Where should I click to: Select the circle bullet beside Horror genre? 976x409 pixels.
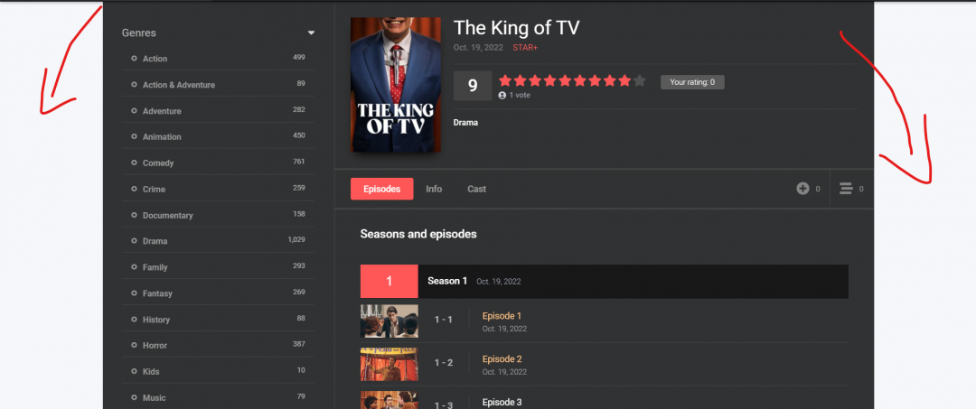[x=134, y=346]
